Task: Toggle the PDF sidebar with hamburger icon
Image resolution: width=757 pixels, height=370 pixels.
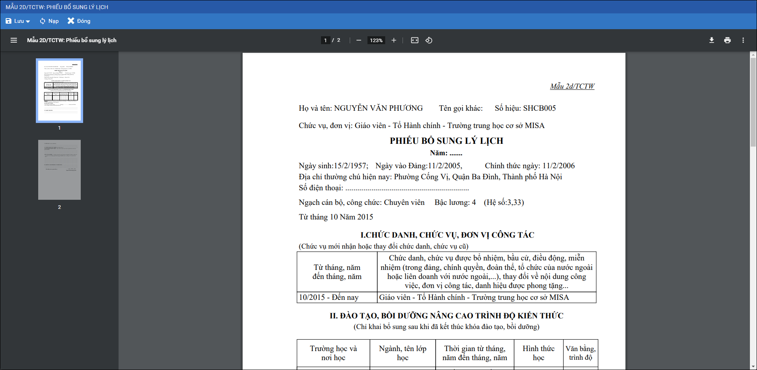Action: pos(14,40)
